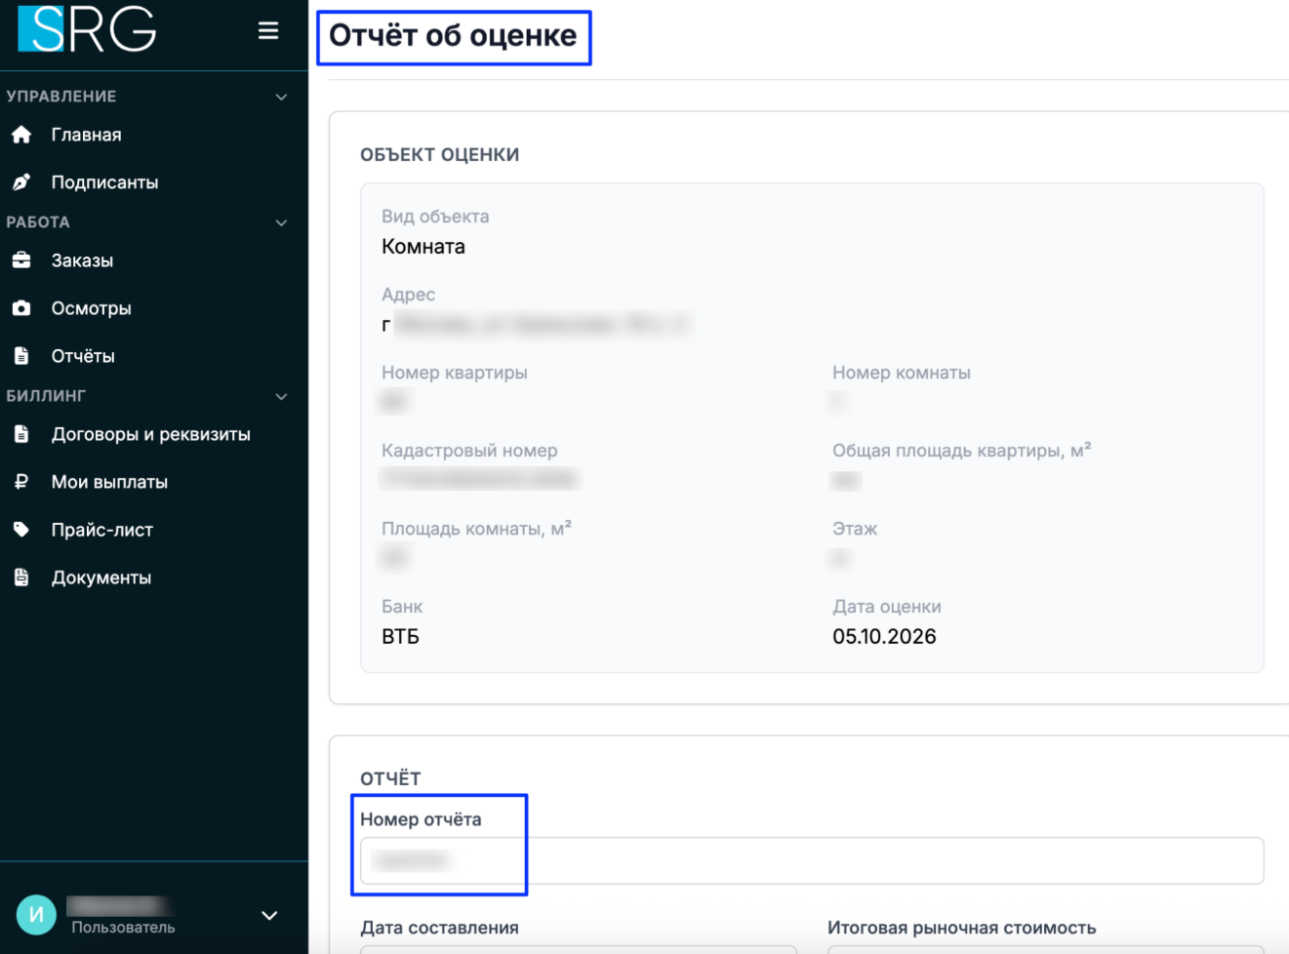Collapse the БИЛЛИНГ section chevron

281,396
